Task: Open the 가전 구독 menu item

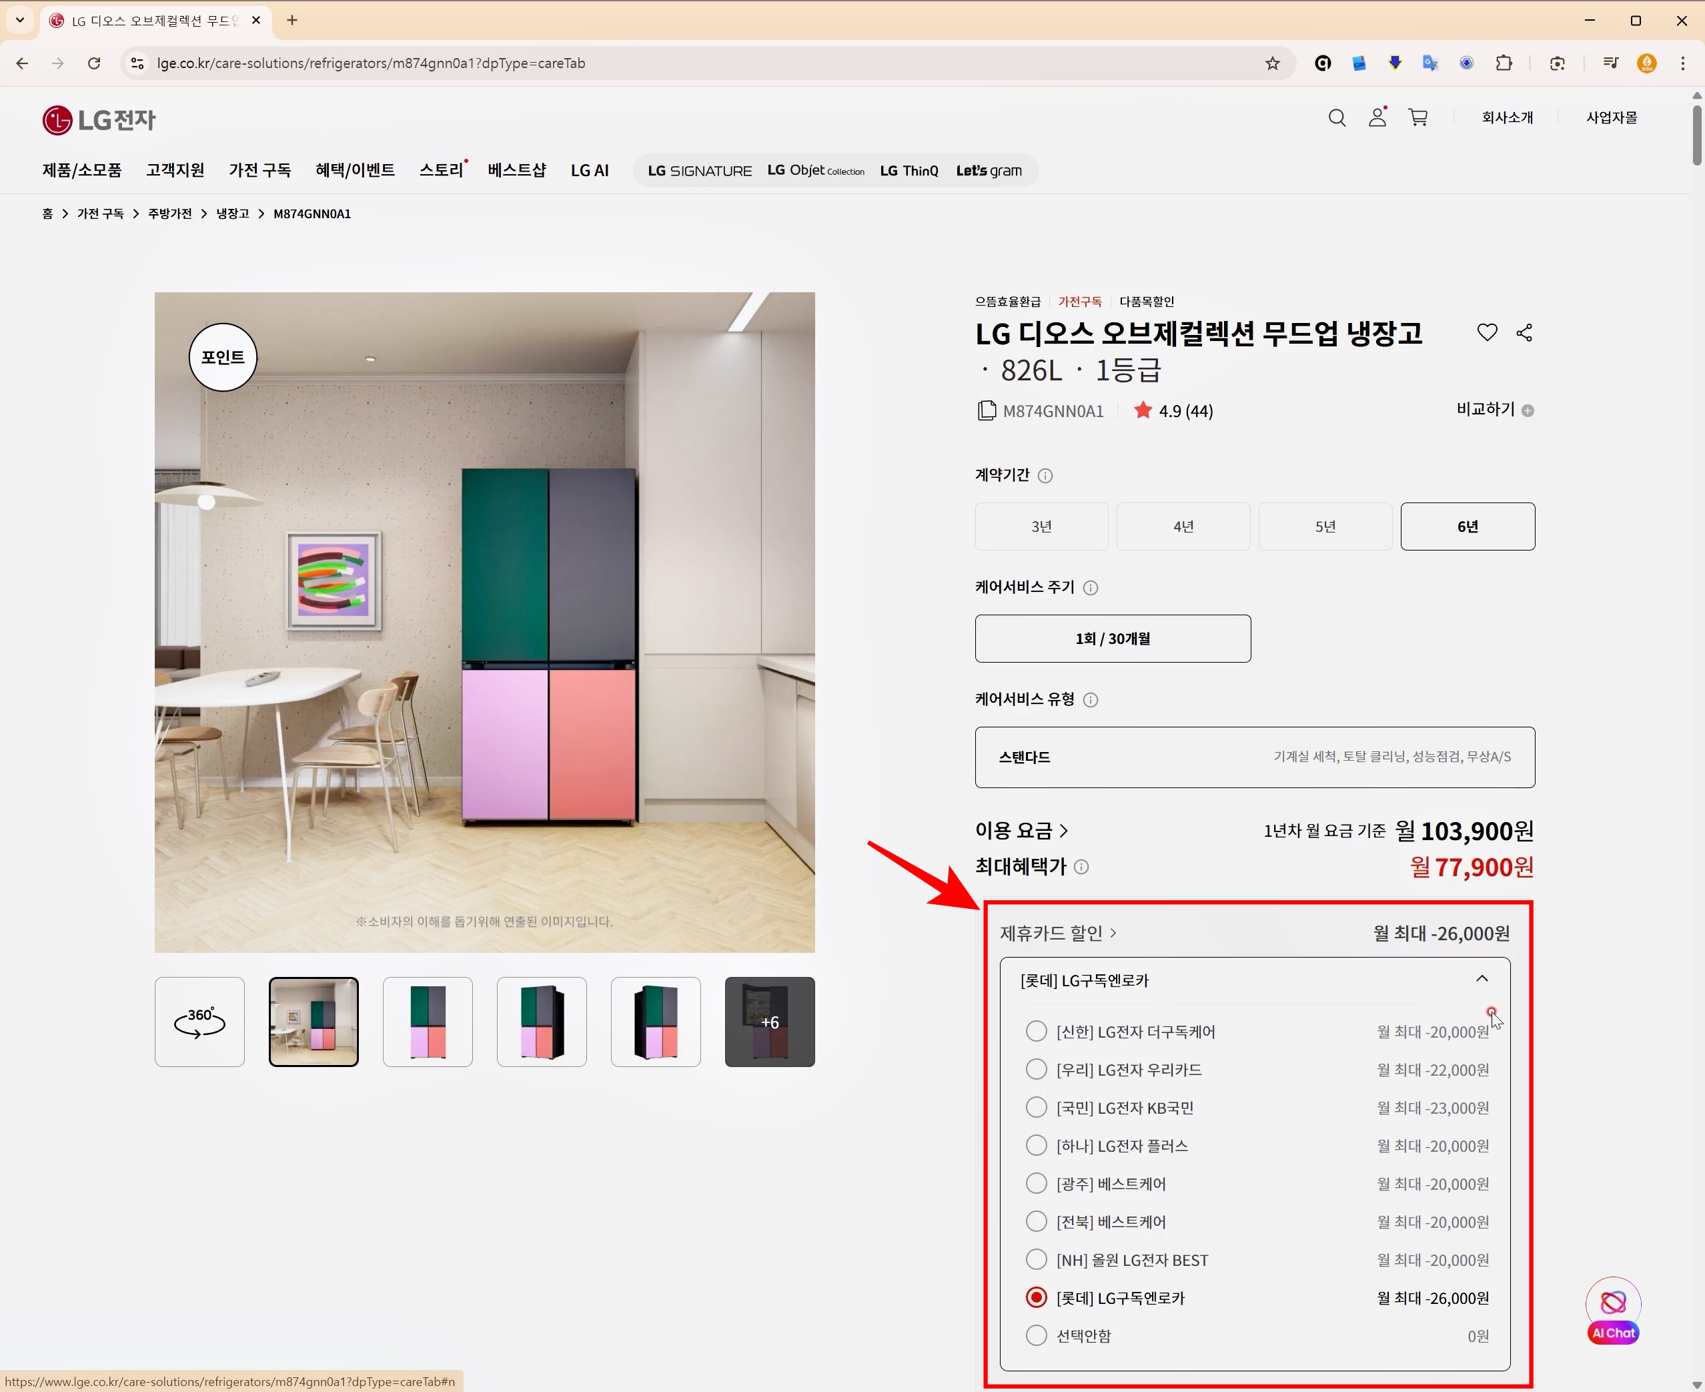Action: click(259, 170)
